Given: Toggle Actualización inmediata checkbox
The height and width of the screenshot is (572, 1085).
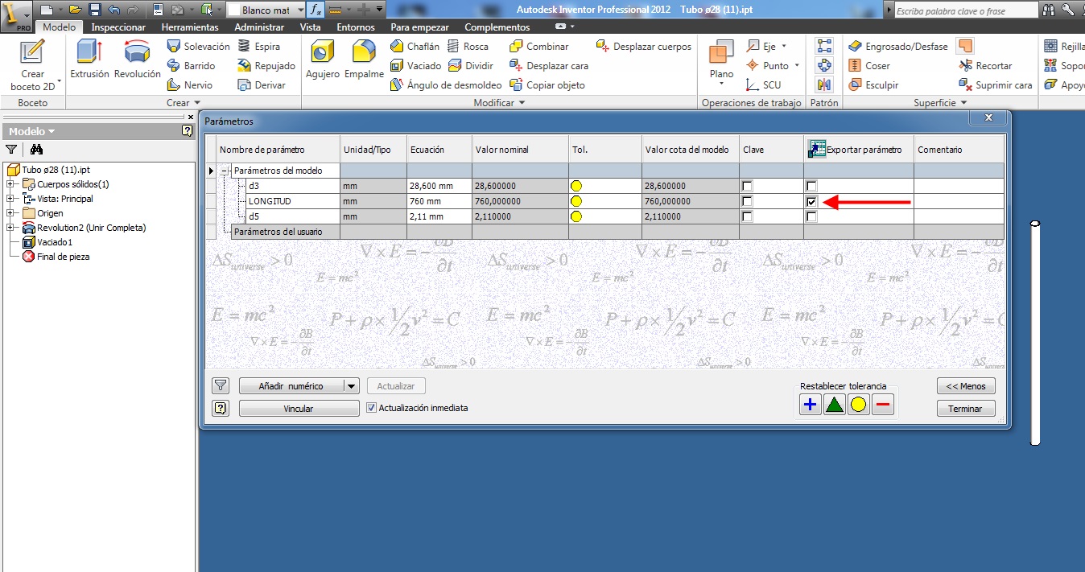Looking at the screenshot, I should [x=371, y=408].
